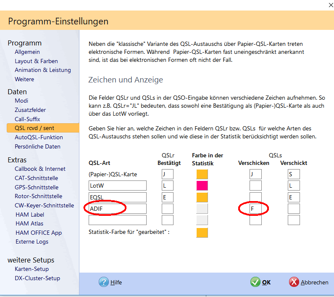Screen dimensions: 334x297
Task: Click the empty LotW Verschicken field
Action: point(255,186)
